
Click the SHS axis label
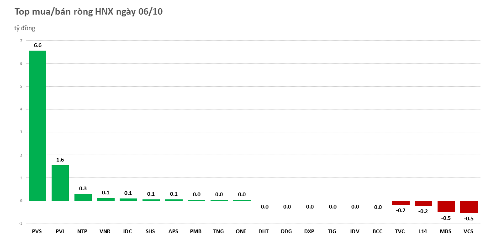click(x=150, y=231)
